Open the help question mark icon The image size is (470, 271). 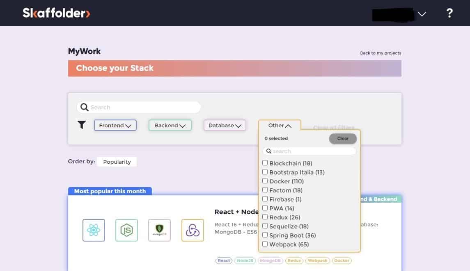tap(449, 13)
